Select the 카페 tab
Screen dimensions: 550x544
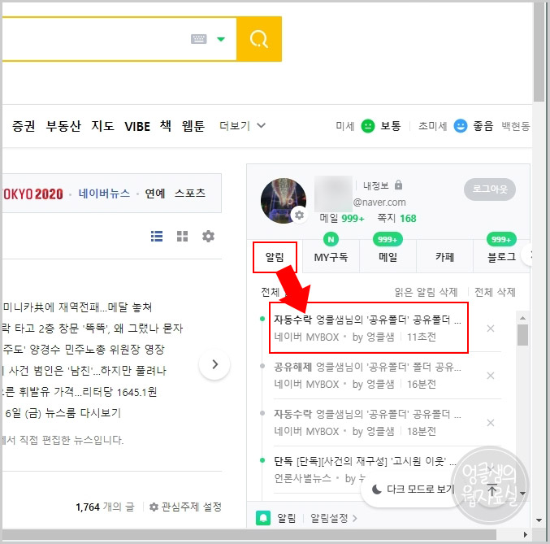[444, 257]
